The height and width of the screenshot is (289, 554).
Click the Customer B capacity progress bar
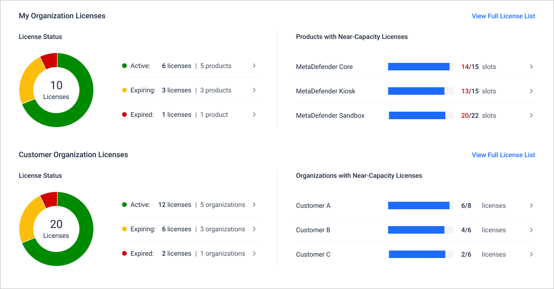pyautogui.click(x=421, y=230)
